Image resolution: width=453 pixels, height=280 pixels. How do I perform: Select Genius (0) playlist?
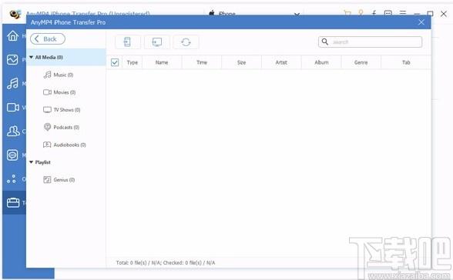[x=59, y=180]
